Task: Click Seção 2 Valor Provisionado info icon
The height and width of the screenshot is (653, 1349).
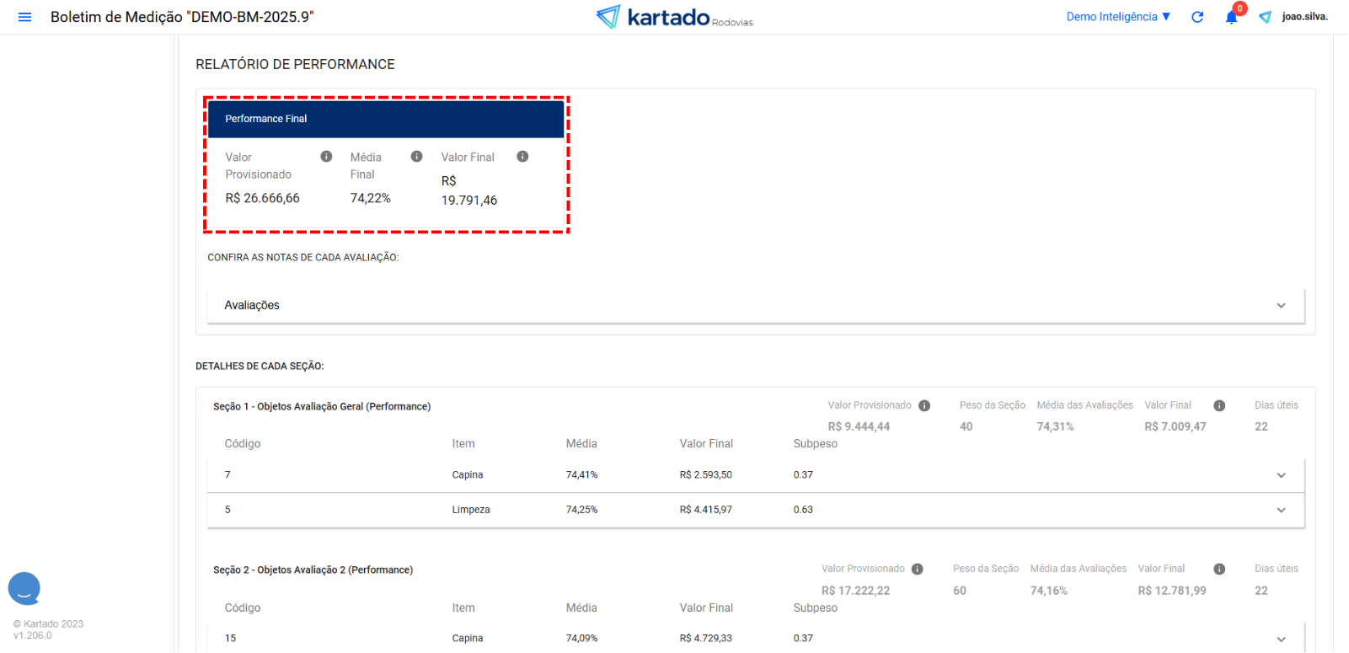Action: (918, 570)
